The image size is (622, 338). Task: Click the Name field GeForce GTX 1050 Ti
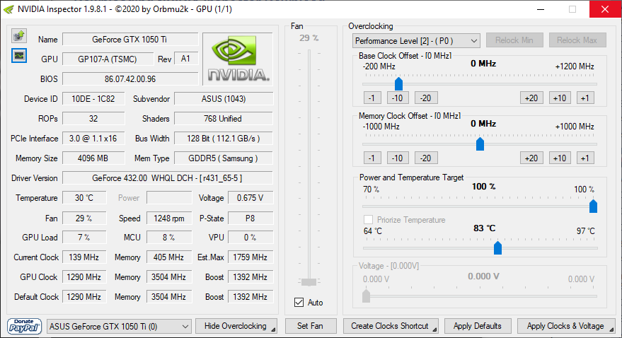pos(130,39)
